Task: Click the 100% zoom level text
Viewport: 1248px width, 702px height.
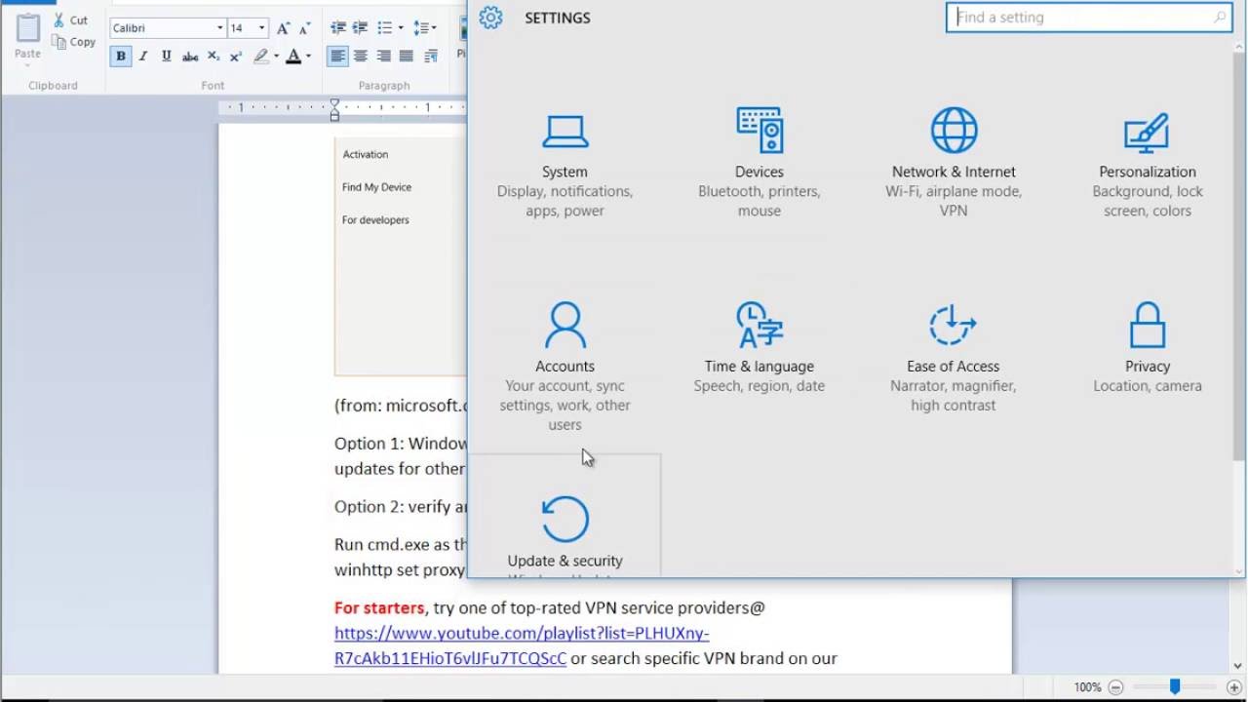Action: (x=1087, y=687)
